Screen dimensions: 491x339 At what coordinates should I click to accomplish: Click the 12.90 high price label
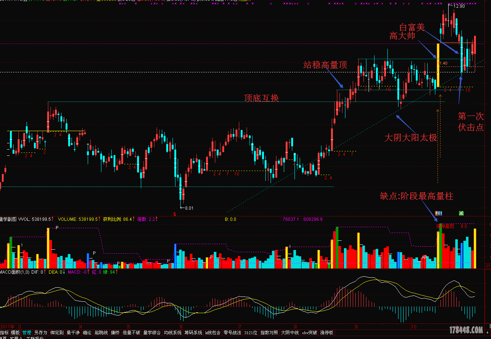point(459,6)
